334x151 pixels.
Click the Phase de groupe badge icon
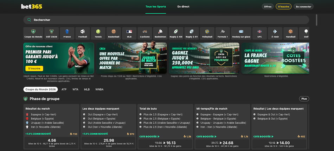pos(26,99)
